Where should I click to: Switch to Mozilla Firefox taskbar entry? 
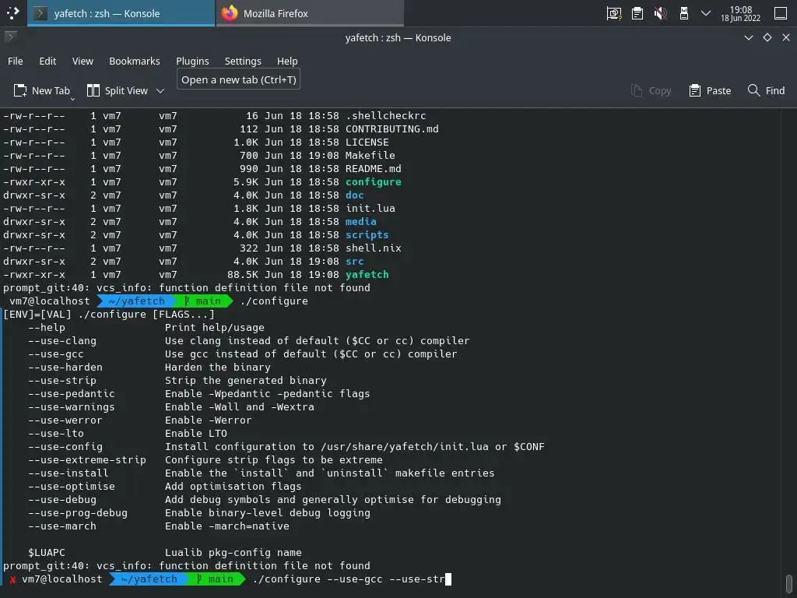310,13
